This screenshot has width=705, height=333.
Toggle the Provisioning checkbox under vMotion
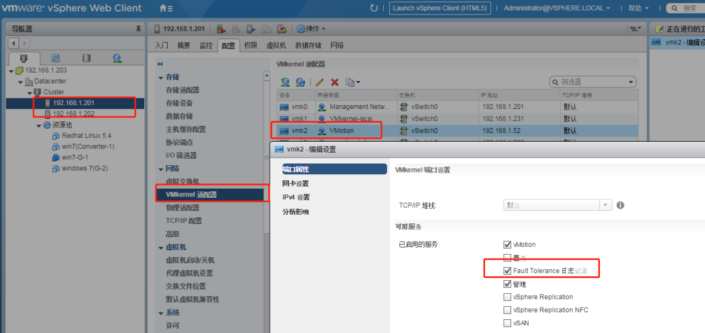(x=507, y=258)
